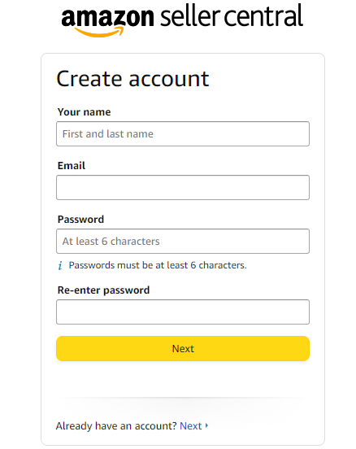Image resolution: width=356 pixels, height=449 pixels.
Task: Focus the 'First and last name' field
Action: (183, 133)
